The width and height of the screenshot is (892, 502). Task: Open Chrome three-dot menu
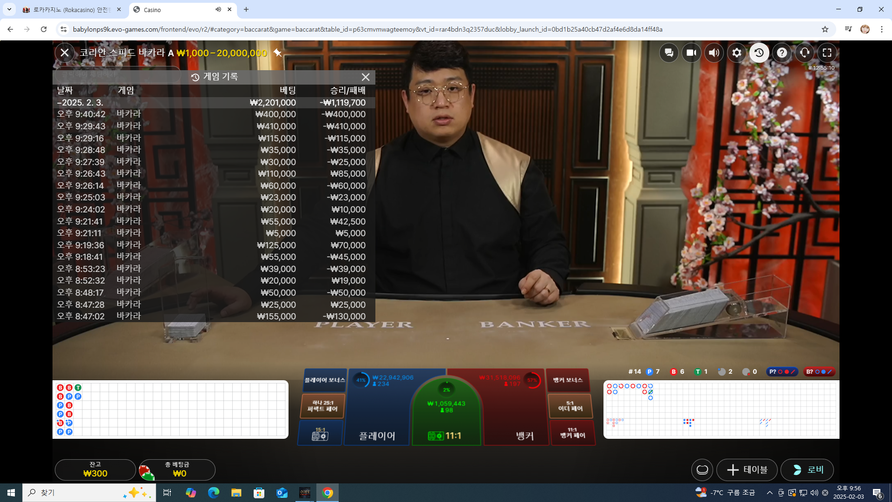[x=882, y=29]
